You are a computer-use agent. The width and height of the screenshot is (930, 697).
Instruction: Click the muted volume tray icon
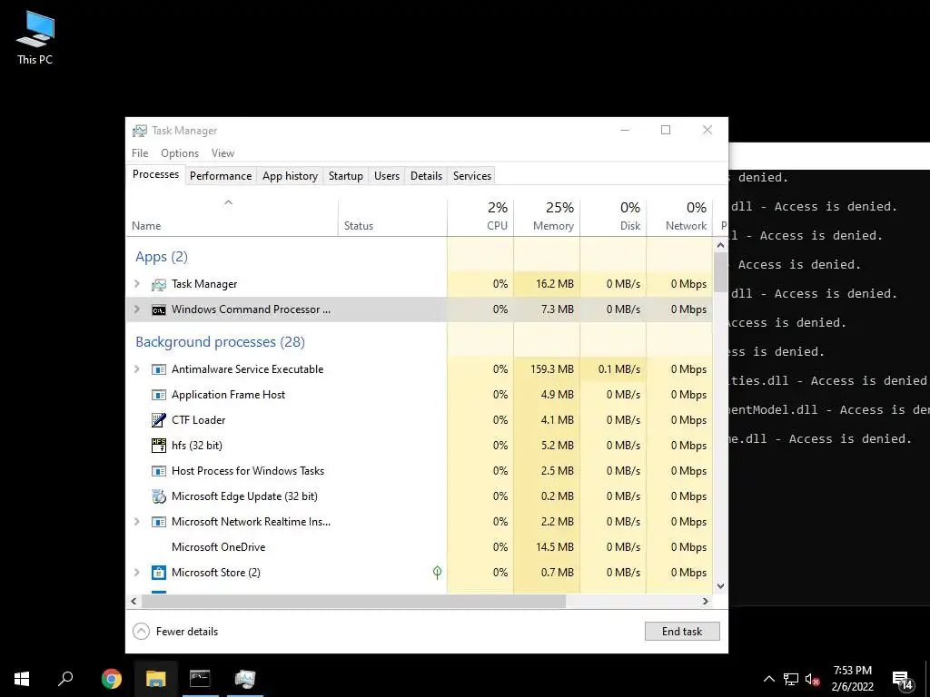tap(812, 679)
